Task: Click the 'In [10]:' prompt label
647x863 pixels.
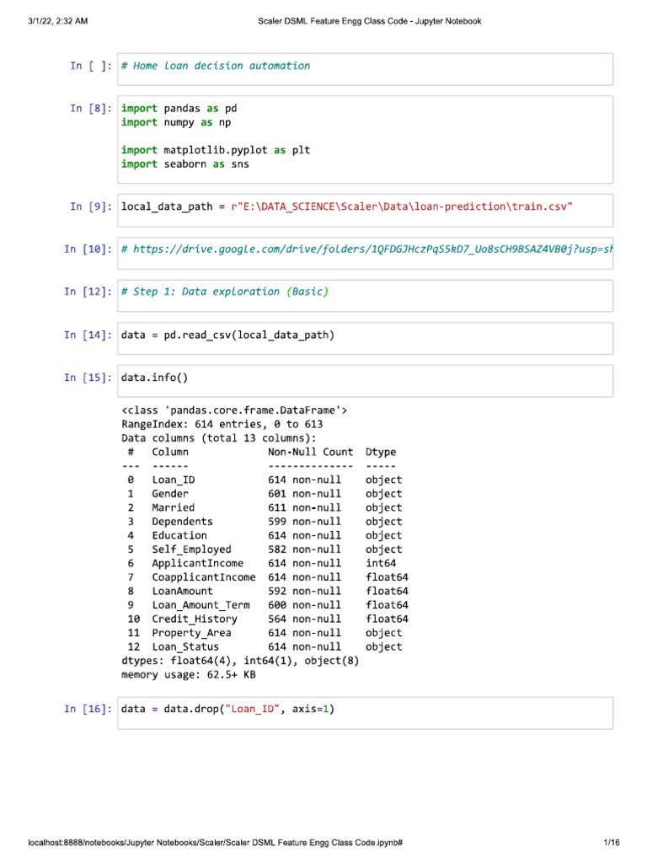Action: (88, 249)
